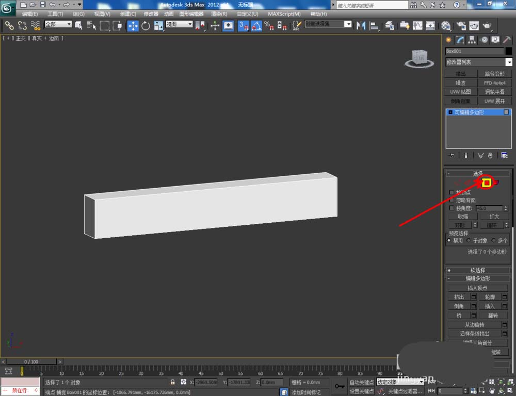Toggle Window/Crossing selection icon
This screenshot has width=516, height=396.
click(118, 25)
